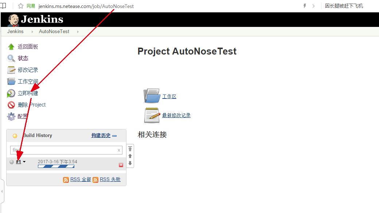This screenshot has height=213, width=379.
Task: Expand breadcrumb arrow after Jenkins
Action: click(x=32, y=32)
